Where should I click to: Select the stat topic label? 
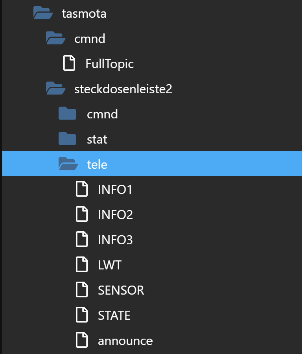click(97, 139)
